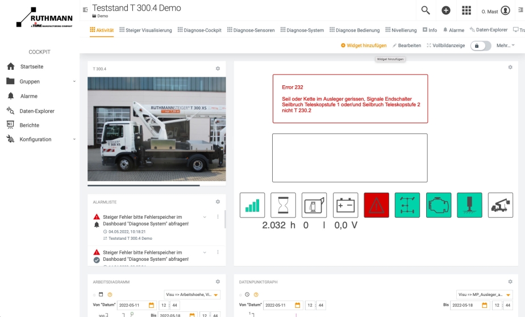Expand second alarm entry chevron
Viewport: 525px width, 317px height.
click(205, 252)
